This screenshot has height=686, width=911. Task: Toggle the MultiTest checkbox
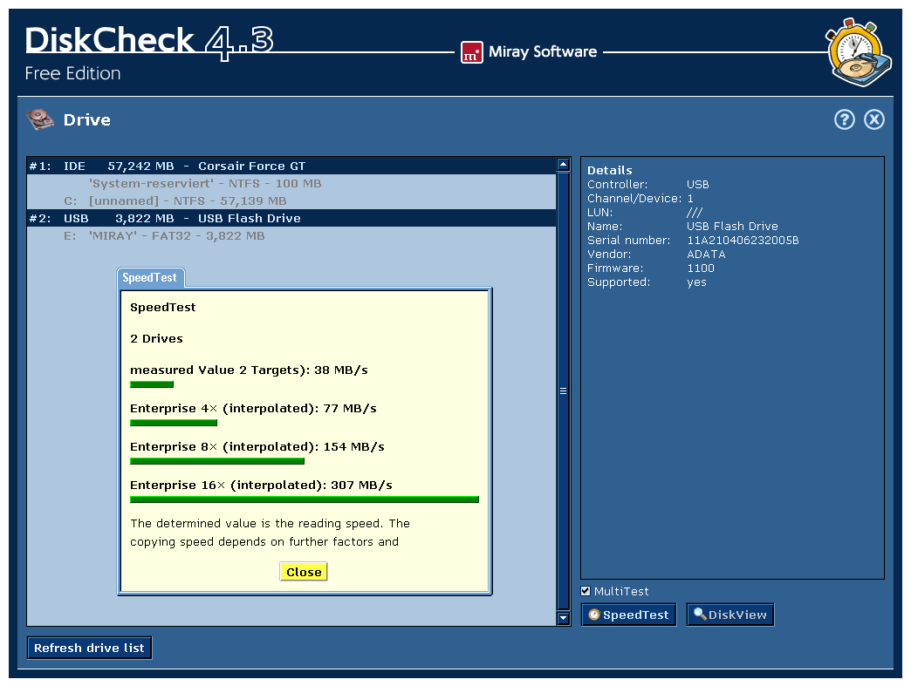click(x=586, y=591)
